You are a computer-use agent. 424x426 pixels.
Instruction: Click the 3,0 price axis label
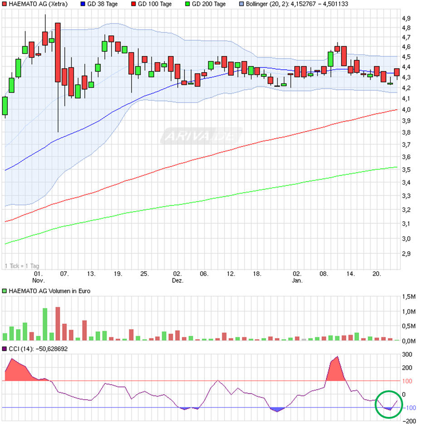click(x=406, y=238)
